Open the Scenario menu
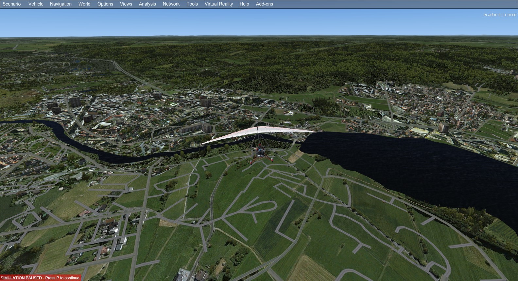The image size is (518, 281). 12,4
